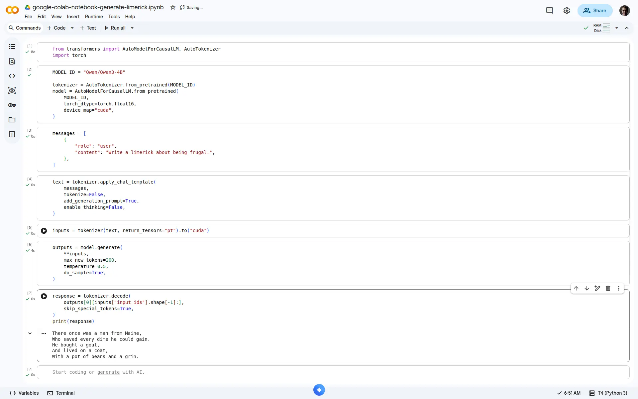Open the View menu
Screen dimensions: 638x399
click(56, 17)
